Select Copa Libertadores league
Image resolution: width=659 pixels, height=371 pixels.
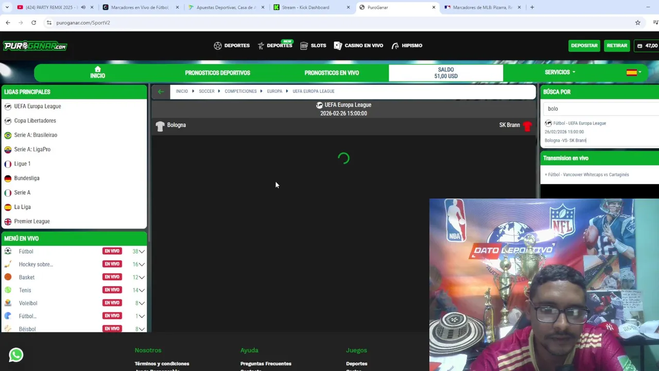pos(35,121)
